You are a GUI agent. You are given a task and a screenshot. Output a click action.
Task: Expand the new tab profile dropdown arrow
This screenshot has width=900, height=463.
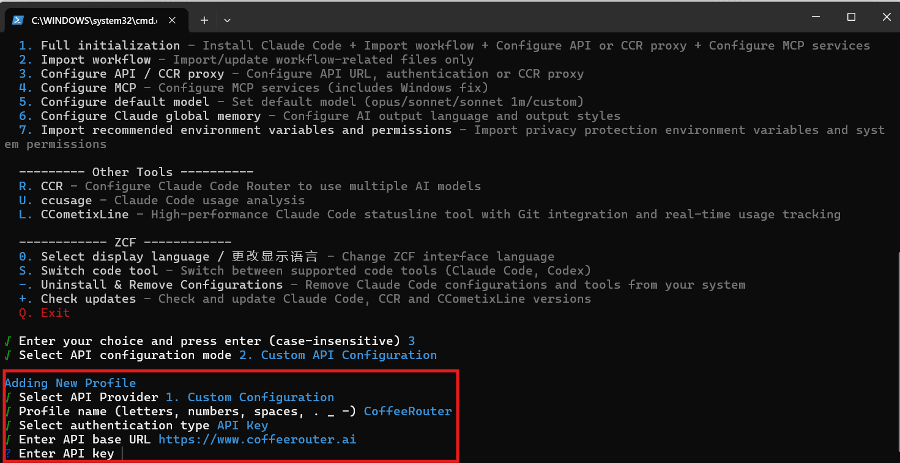tap(227, 20)
